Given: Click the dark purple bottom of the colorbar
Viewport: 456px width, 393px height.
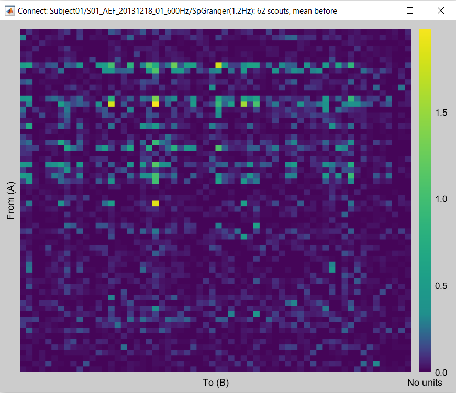Looking at the screenshot, I should click(425, 369).
